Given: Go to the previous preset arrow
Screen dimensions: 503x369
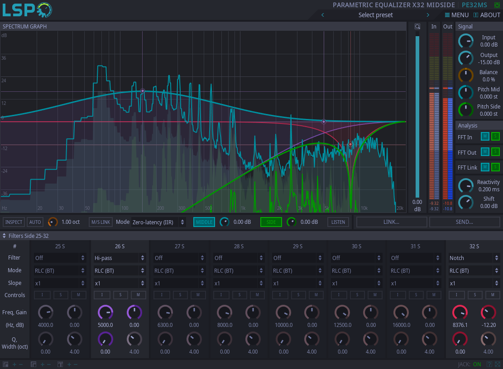Looking at the screenshot, I should tap(323, 15).
